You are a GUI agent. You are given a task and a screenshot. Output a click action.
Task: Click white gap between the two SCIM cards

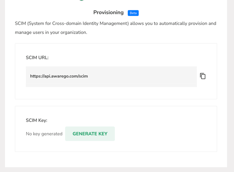click(116, 103)
